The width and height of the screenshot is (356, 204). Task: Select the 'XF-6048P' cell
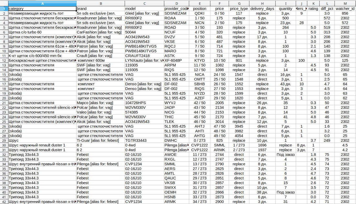point(177,60)
